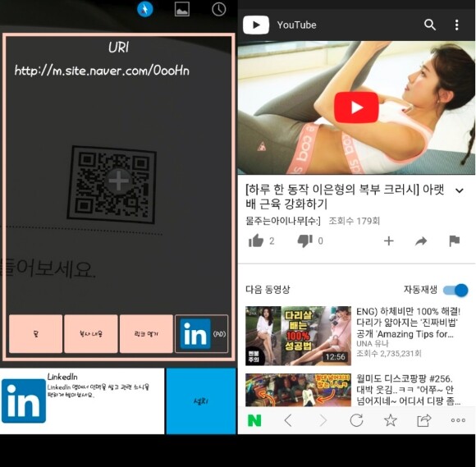Open the 12:56 leg slimming video thumbnail
Viewport: 476px width, 467px height.
(x=298, y=336)
